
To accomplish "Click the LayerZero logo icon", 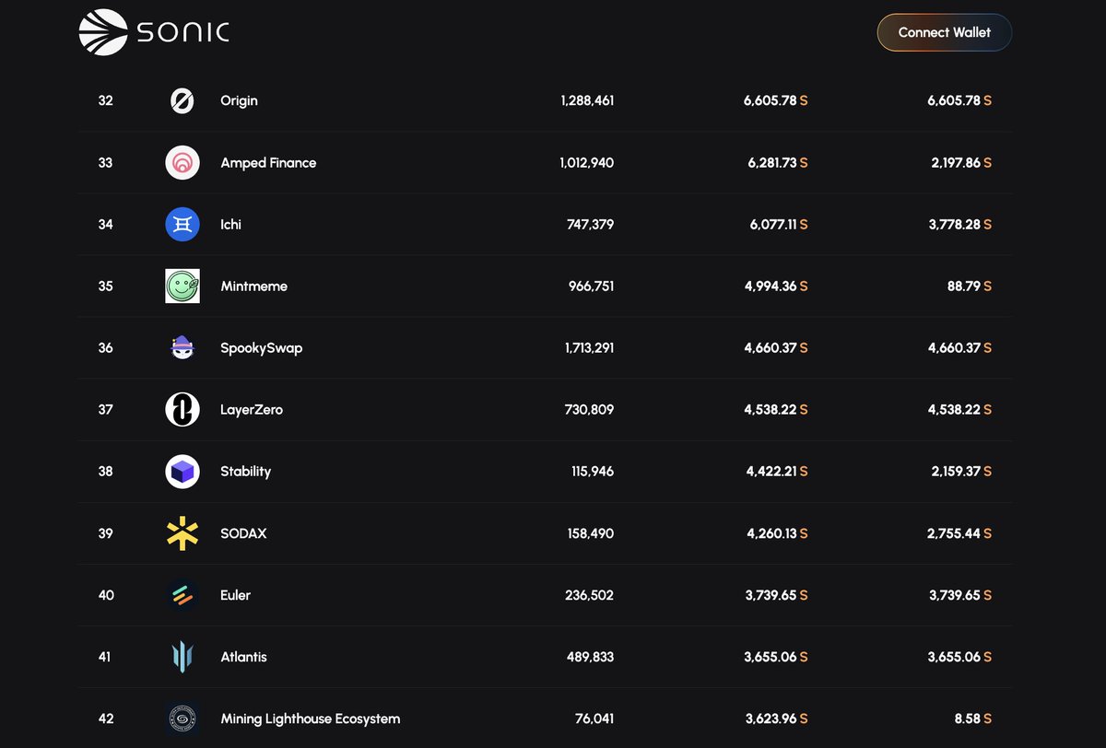I will [x=182, y=409].
